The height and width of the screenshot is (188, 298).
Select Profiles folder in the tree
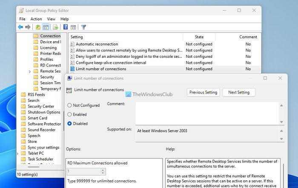[46, 60]
